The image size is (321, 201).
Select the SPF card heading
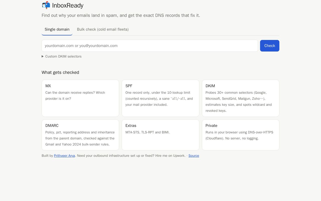click(x=129, y=86)
